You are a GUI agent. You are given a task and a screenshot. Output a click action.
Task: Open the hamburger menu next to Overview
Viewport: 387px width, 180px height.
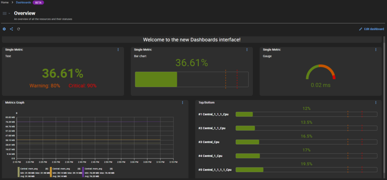pyautogui.click(x=5, y=13)
